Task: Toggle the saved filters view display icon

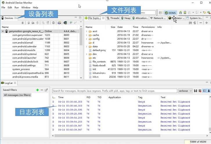Action: [x=205, y=91]
